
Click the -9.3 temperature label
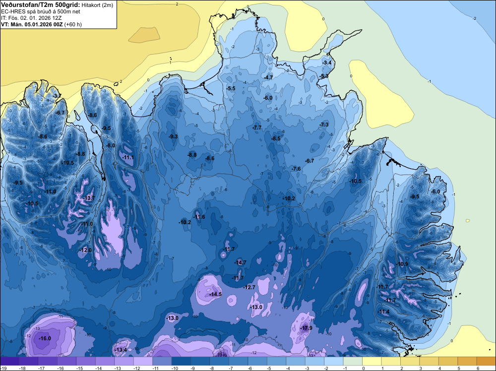pos(173,136)
